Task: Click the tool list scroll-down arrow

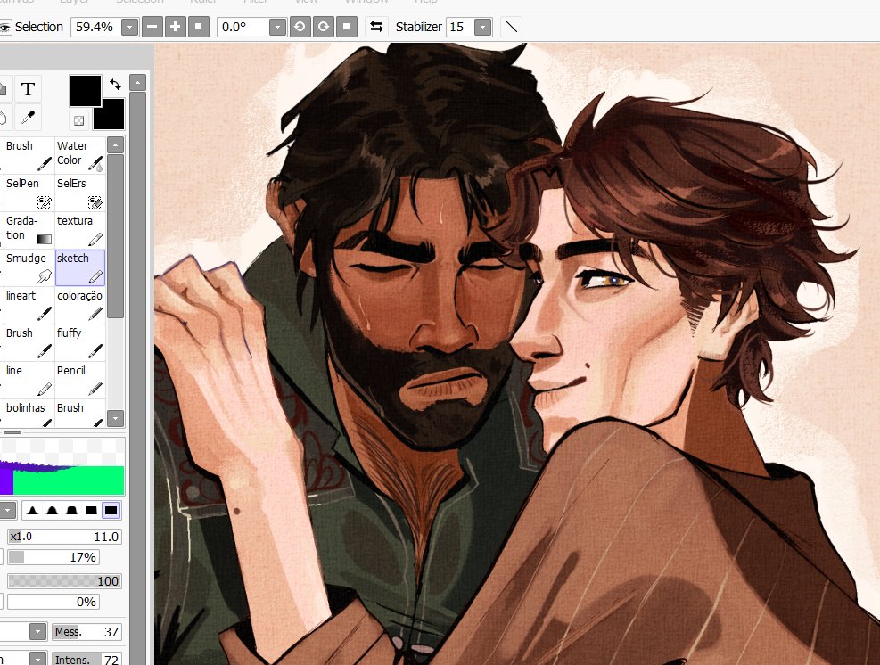Action: click(x=115, y=418)
